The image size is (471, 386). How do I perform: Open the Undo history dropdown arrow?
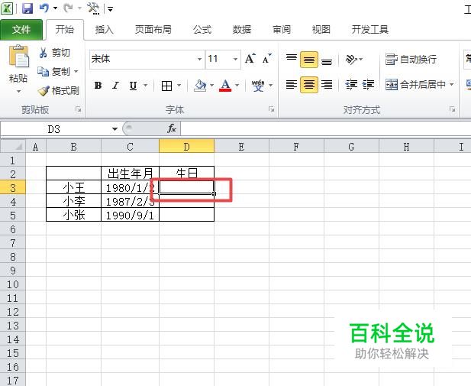[55, 8]
